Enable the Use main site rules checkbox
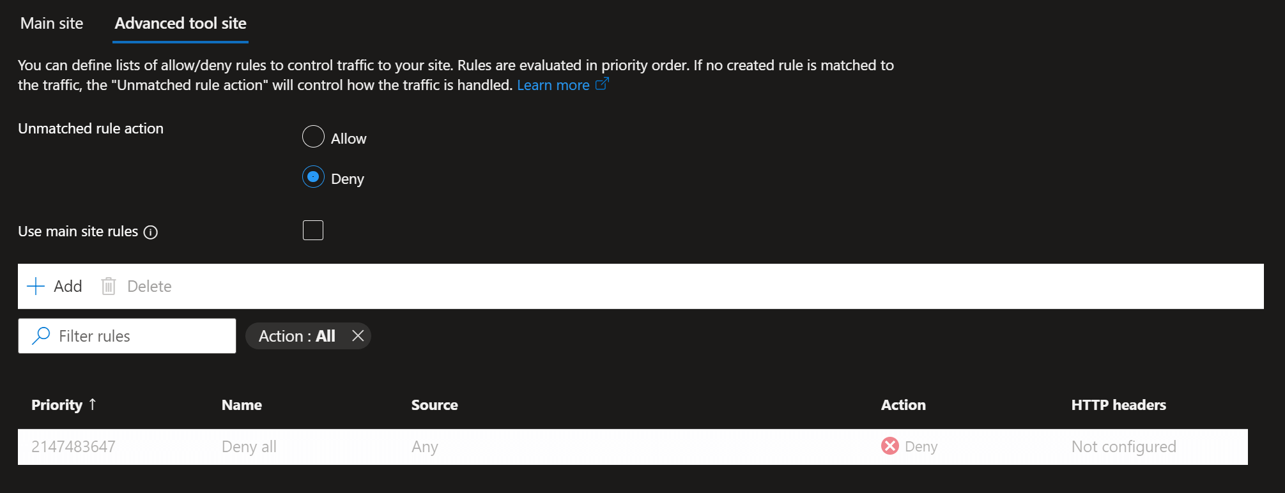 coord(312,230)
